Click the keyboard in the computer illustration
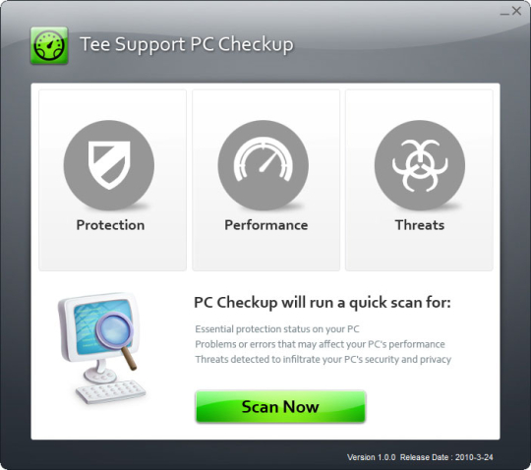 (x=111, y=391)
